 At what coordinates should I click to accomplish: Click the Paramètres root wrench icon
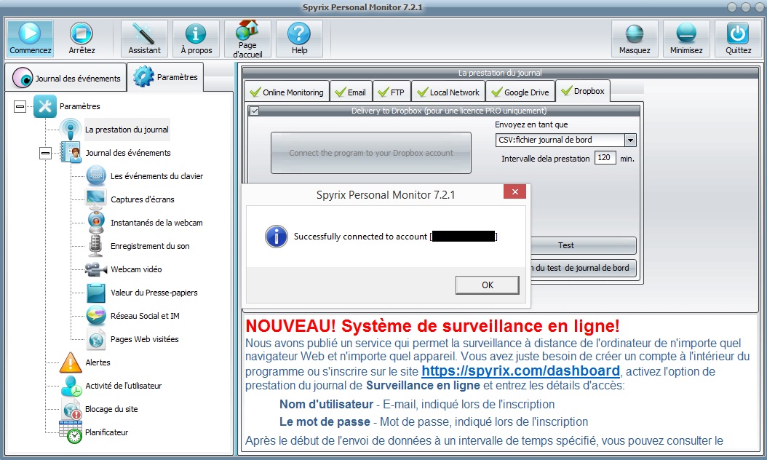45,106
